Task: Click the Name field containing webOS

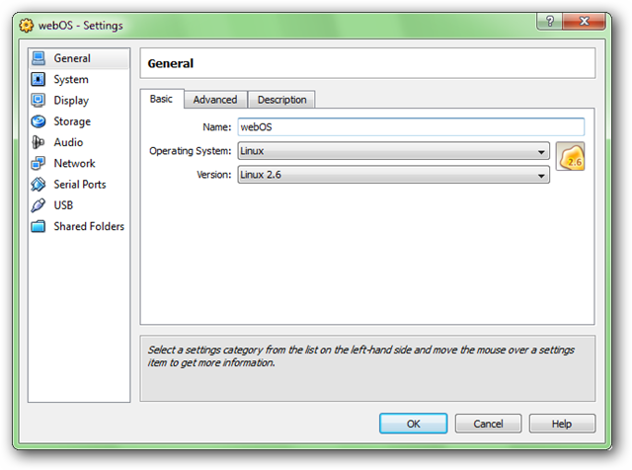Action: coord(411,127)
